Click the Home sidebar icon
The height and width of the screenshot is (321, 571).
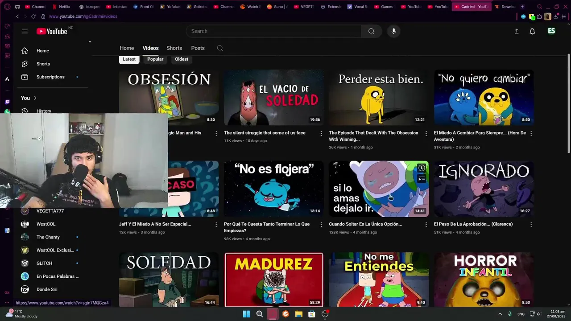click(x=25, y=51)
